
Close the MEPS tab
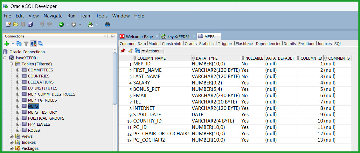click(218, 36)
